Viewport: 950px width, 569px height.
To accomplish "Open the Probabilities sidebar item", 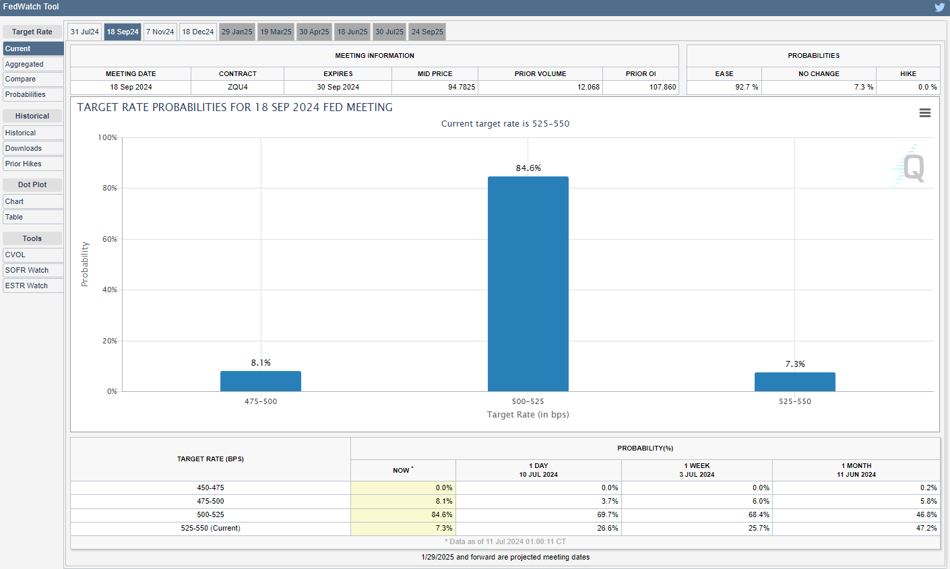I will point(33,94).
